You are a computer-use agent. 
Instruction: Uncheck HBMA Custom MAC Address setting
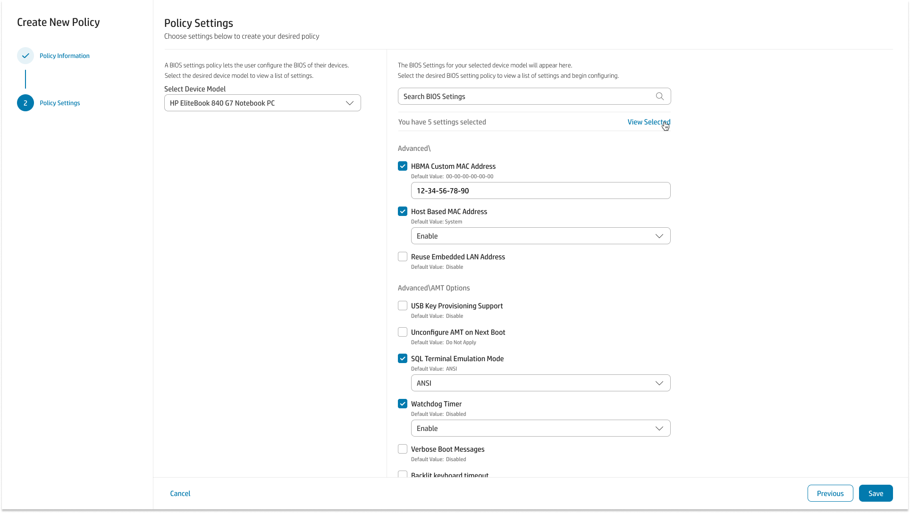tap(402, 166)
